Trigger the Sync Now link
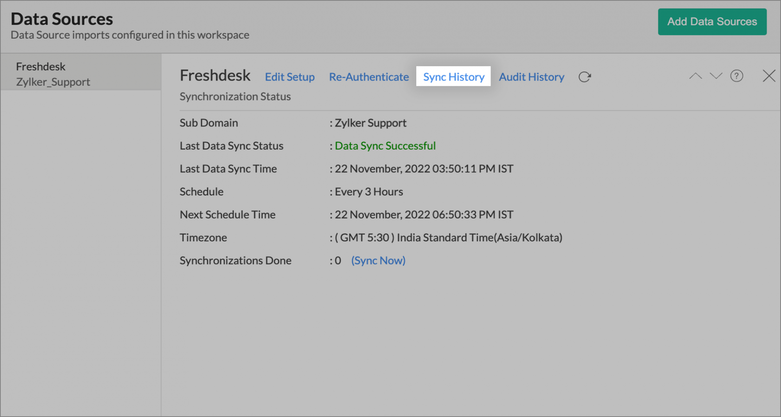The image size is (781, 417). 378,260
